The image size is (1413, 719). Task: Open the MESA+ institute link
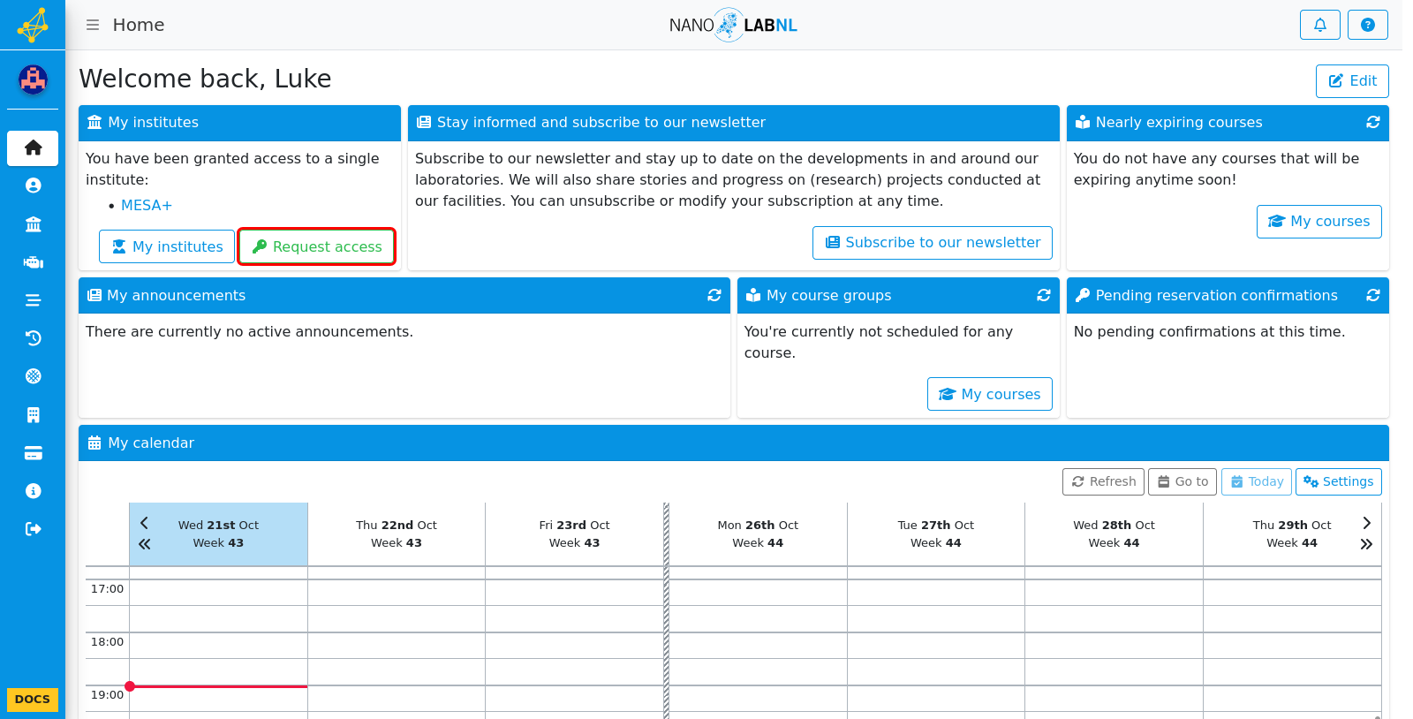(x=147, y=205)
